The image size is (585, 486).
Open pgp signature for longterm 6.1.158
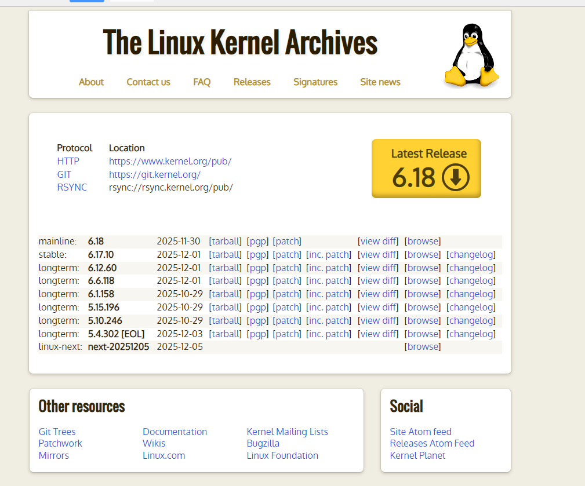pyautogui.click(x=257, y=294)
